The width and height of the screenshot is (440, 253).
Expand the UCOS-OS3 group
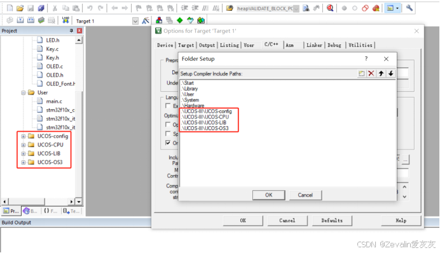pyautogui.click(x=24, y=162)
